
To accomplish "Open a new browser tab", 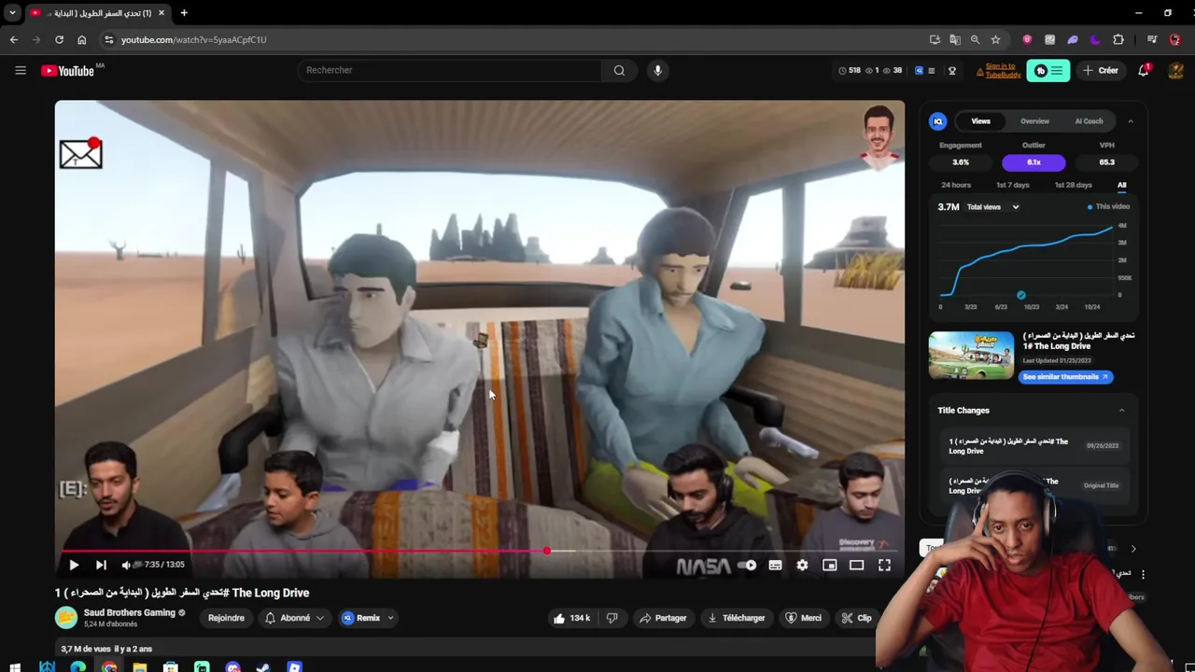I will coord(184,13).
